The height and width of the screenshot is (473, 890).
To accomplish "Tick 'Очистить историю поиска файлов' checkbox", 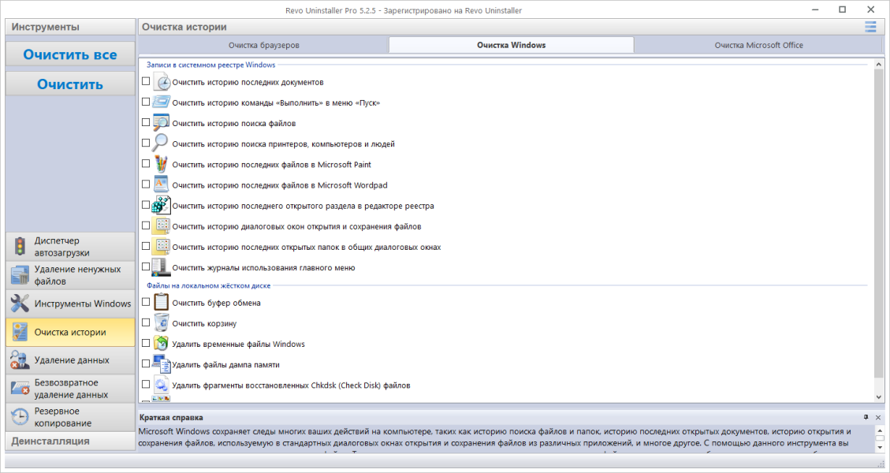I will coord(146,122).
